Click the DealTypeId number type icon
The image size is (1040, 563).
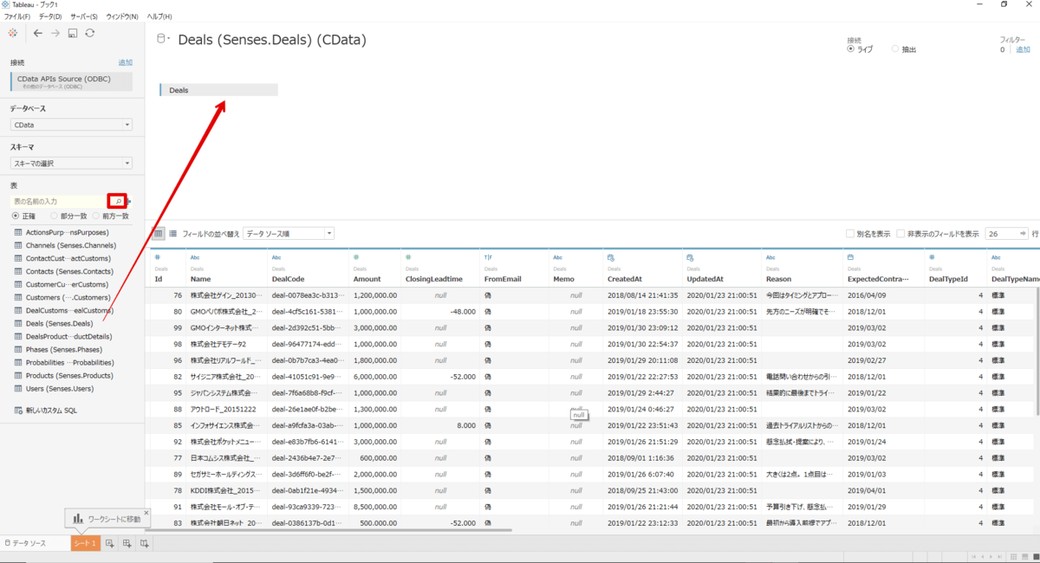pos(932,257)
